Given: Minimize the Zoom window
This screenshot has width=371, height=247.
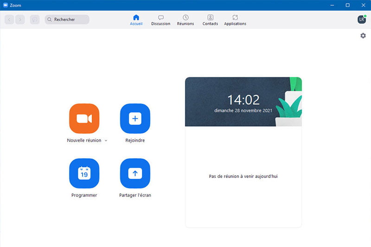Looking at the screenshot, I should pyautogui.click(x=332, y=5).
